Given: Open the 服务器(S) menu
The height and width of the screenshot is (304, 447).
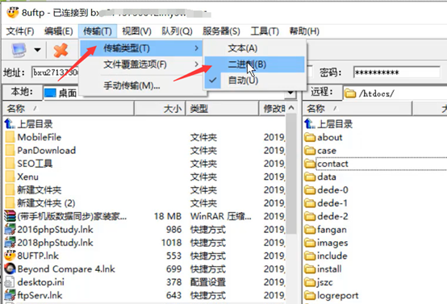Looking at the screenshot, I should (221, 31).
